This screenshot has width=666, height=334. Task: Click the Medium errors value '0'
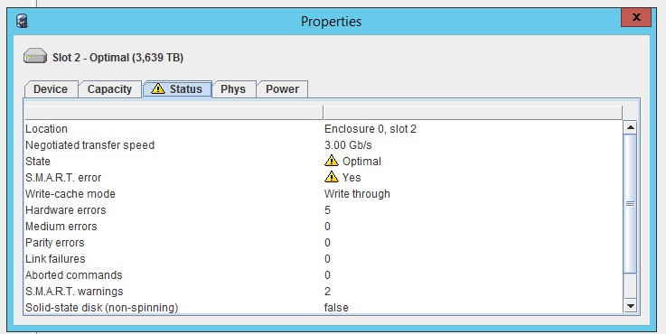(327, 227)
